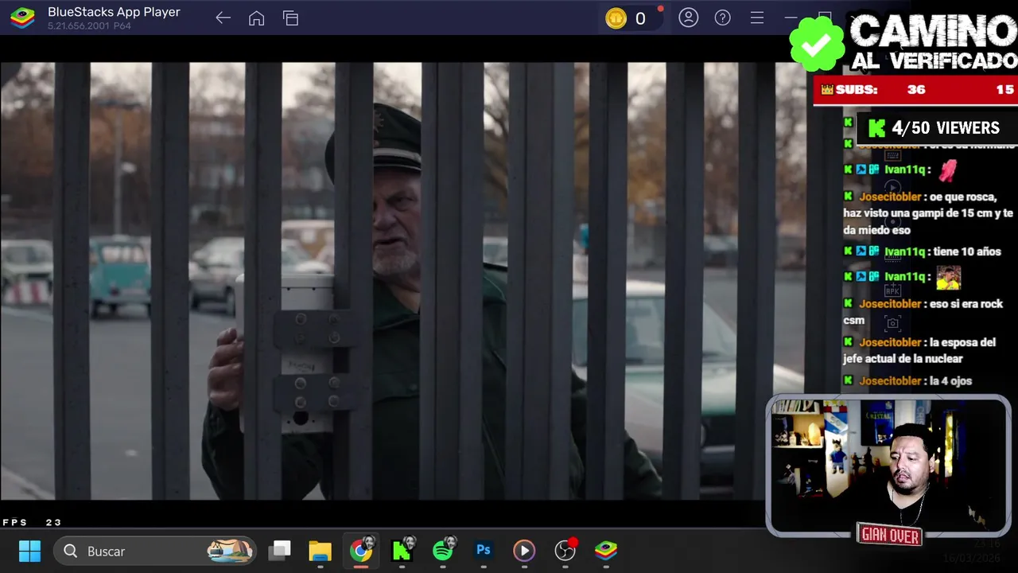This screenshot has width=1018, height=573.
Task: Click the webcam overlay thumbnail
Action: [x=888, y=466]
